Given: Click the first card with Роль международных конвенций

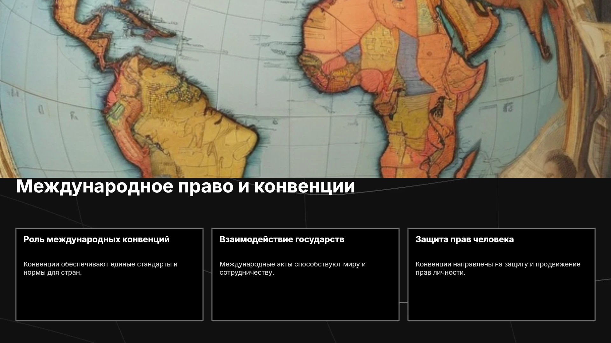Looking at the screenshot, I should pyautogui.click(x=109, y=275).
